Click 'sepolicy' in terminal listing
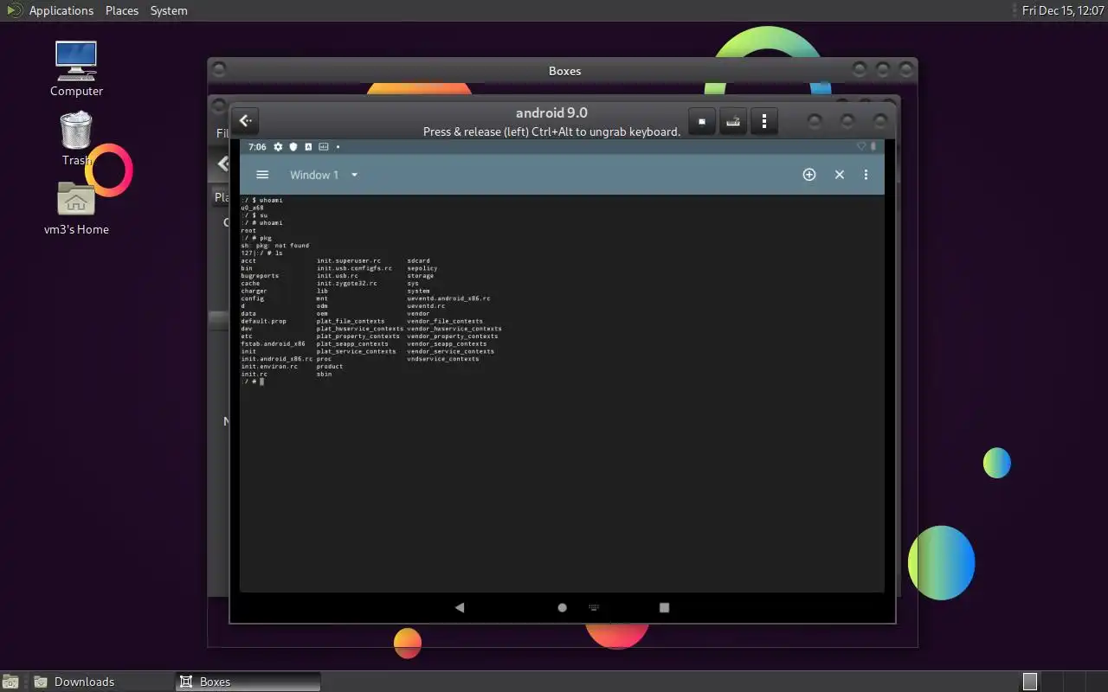The width and height of the screenshot is (1108, 692). [x=422, y=268]
